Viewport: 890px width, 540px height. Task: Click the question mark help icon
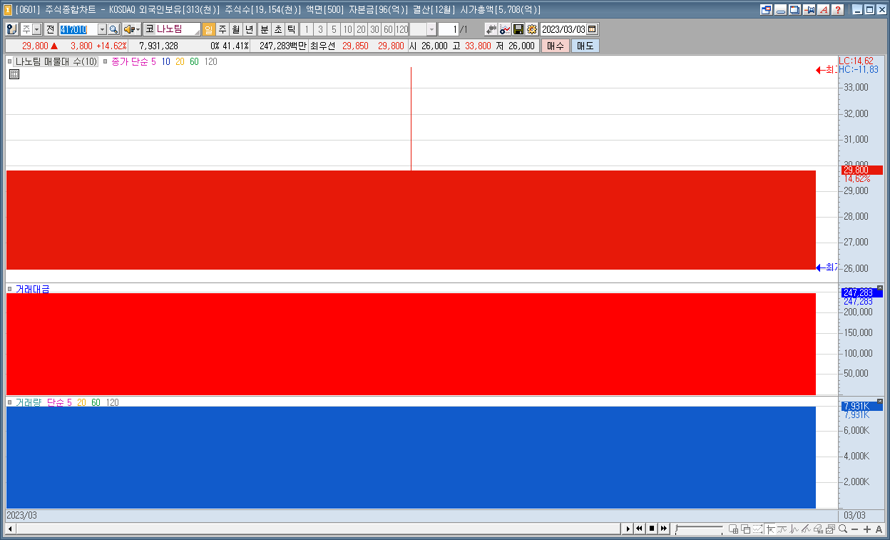(x=838, y=9)
